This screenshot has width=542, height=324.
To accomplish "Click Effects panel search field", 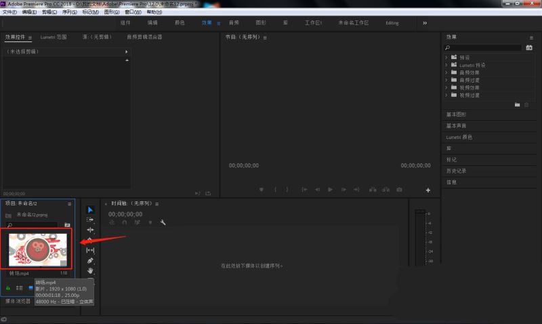I will 483,47.
